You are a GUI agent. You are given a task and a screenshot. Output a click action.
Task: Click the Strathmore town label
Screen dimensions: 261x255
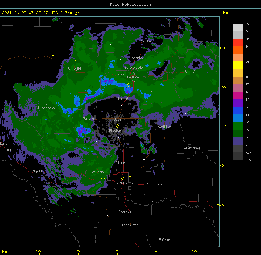click(156, 184)
